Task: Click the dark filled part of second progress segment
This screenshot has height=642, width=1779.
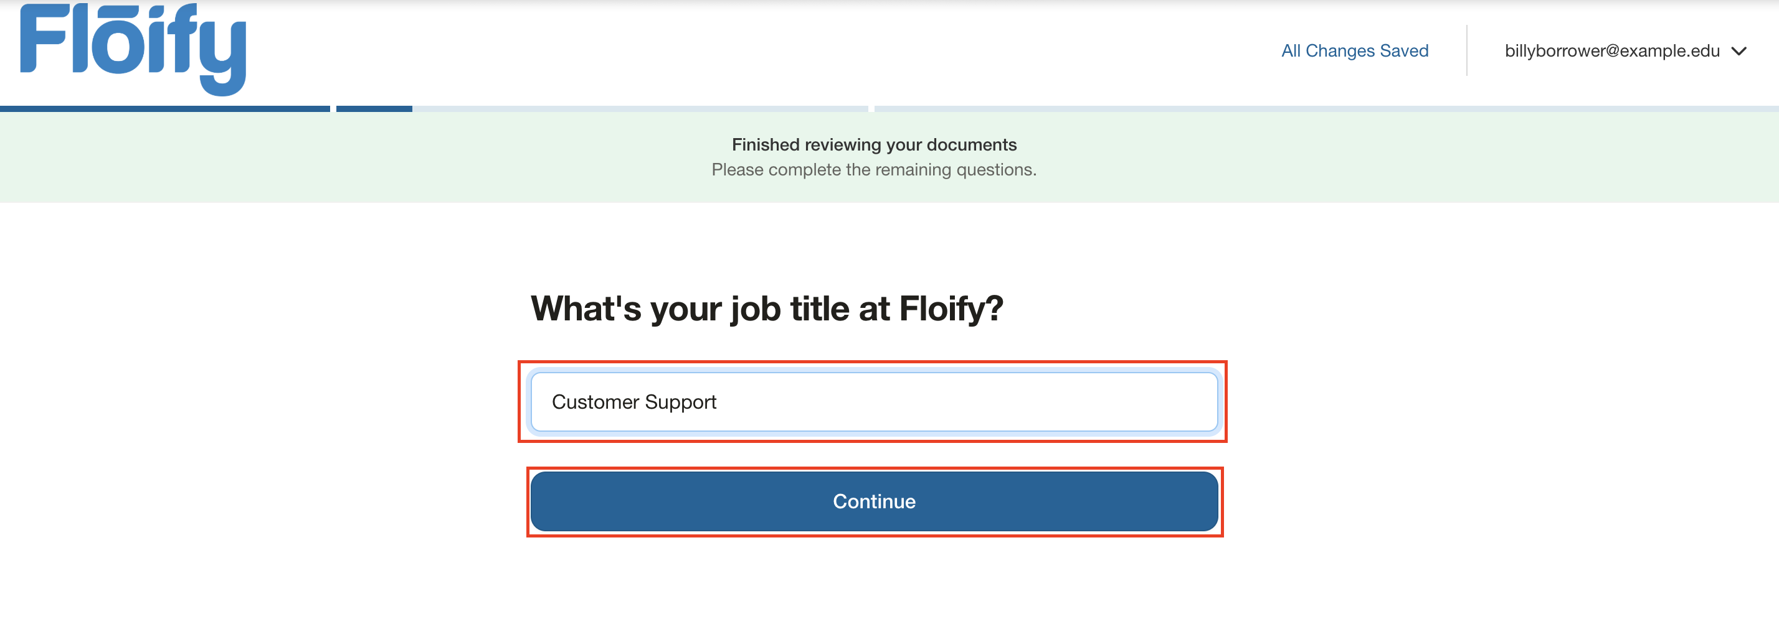Action: point(374,109)
